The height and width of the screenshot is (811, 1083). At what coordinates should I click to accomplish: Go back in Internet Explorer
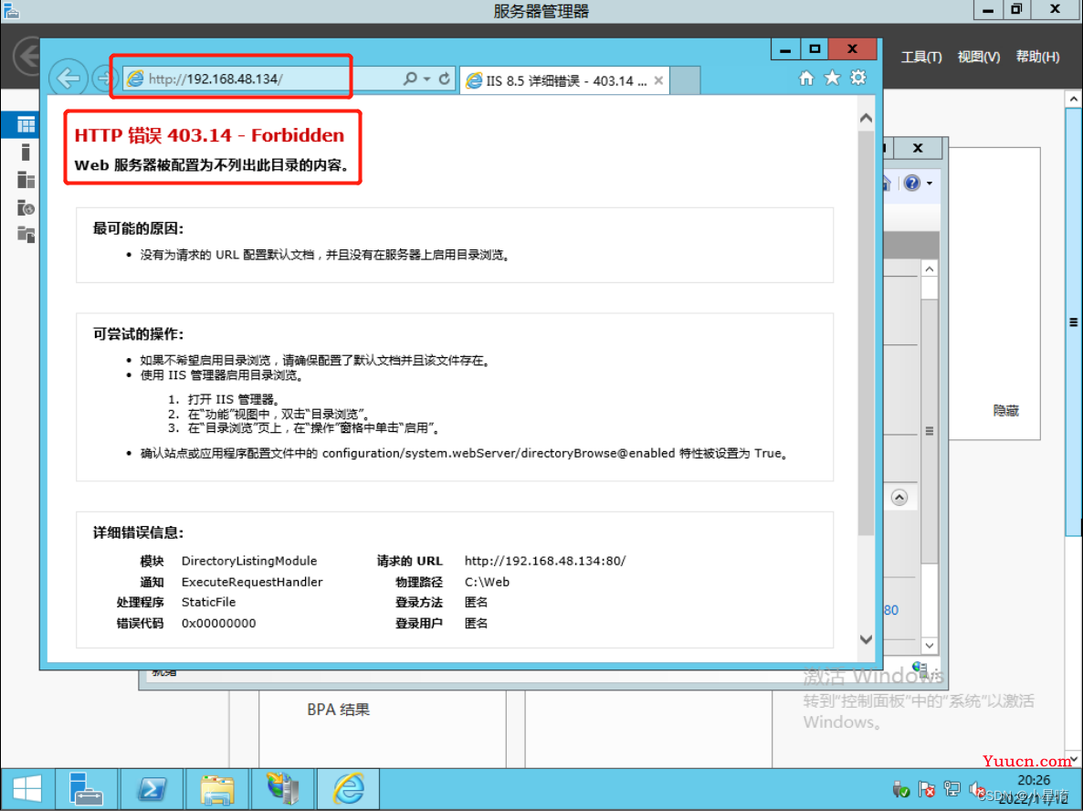[68, 78]
